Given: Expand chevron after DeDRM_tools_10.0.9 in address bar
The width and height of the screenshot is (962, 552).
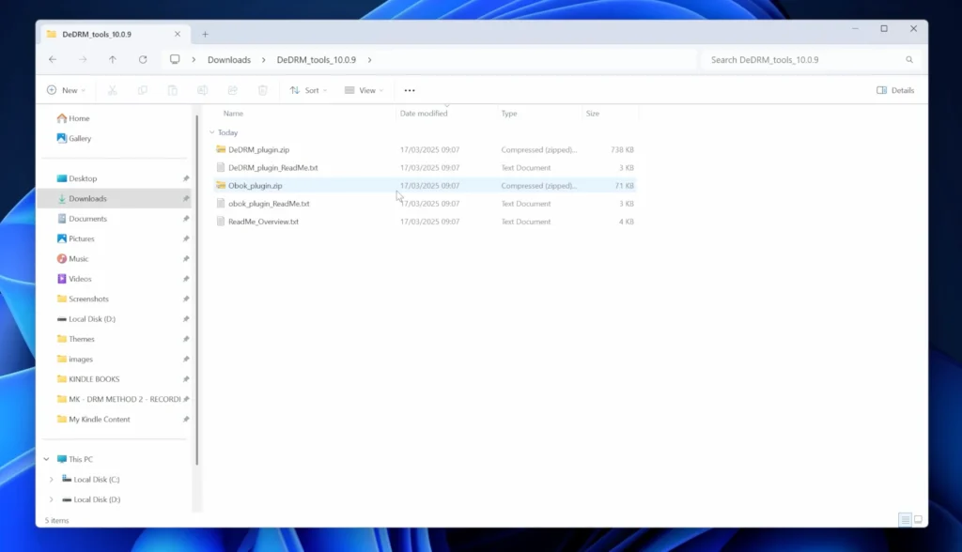Looking at the screenshot, I should coord(369,59).
